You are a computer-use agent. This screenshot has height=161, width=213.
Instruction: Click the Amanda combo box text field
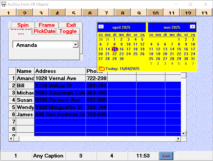tap(43, 45)
